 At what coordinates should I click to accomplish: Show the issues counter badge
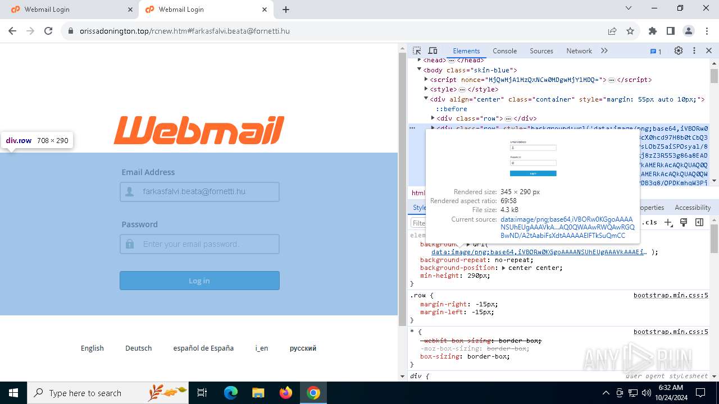pos(656,51)
